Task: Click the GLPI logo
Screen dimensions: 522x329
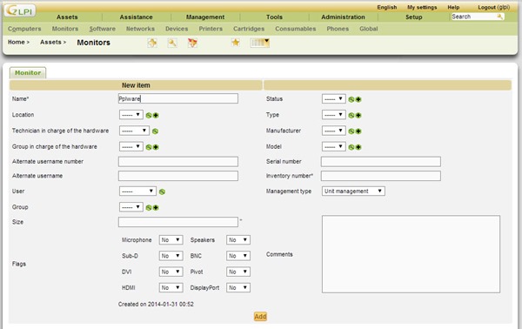Action: (x=20, y=10)
